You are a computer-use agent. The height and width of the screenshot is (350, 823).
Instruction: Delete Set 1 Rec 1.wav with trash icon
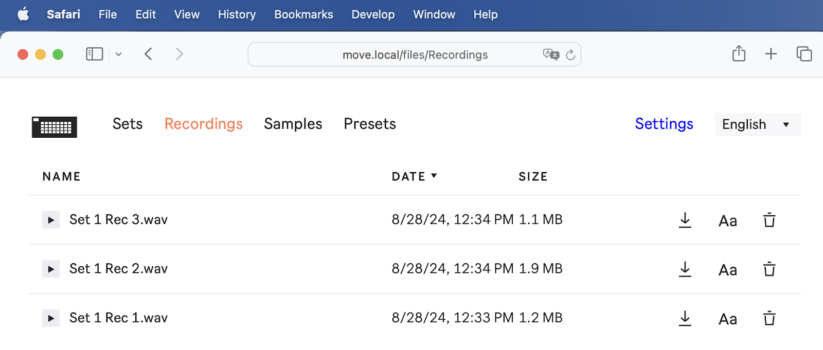point(769,319)
